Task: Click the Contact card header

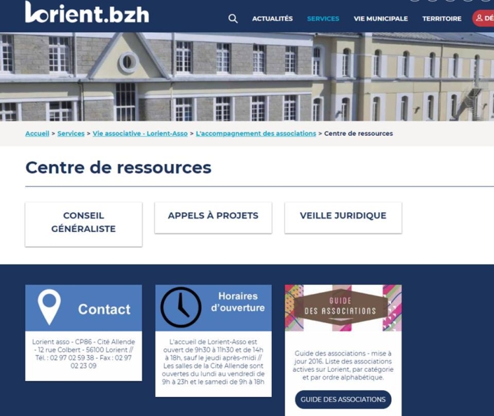Action: (83, 308)
